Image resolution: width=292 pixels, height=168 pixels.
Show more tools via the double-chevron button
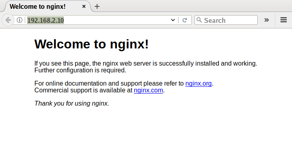pos(266,20)
